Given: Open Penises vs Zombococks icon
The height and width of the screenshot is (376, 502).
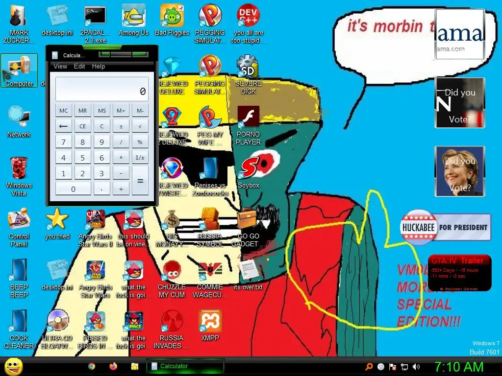Looking at the screenshot, I should (x=210, y=176).
